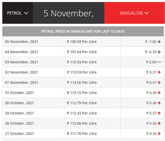This screenshot has height=141, width=165.
Task: Click the 29 October ₹ 0.37 change
Action: point(152,113)
